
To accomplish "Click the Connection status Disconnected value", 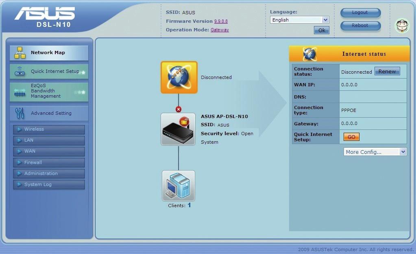I will (357, 72).
